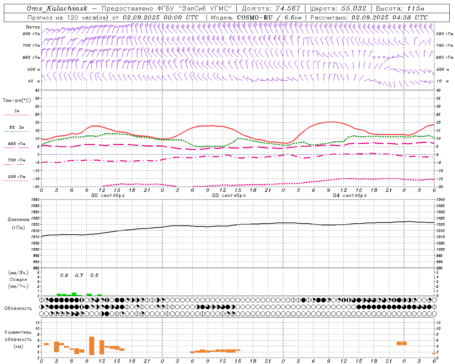Screen dimensions: 455x364
Task: Click the Осадки precipitation label
Action: [18, 279]
